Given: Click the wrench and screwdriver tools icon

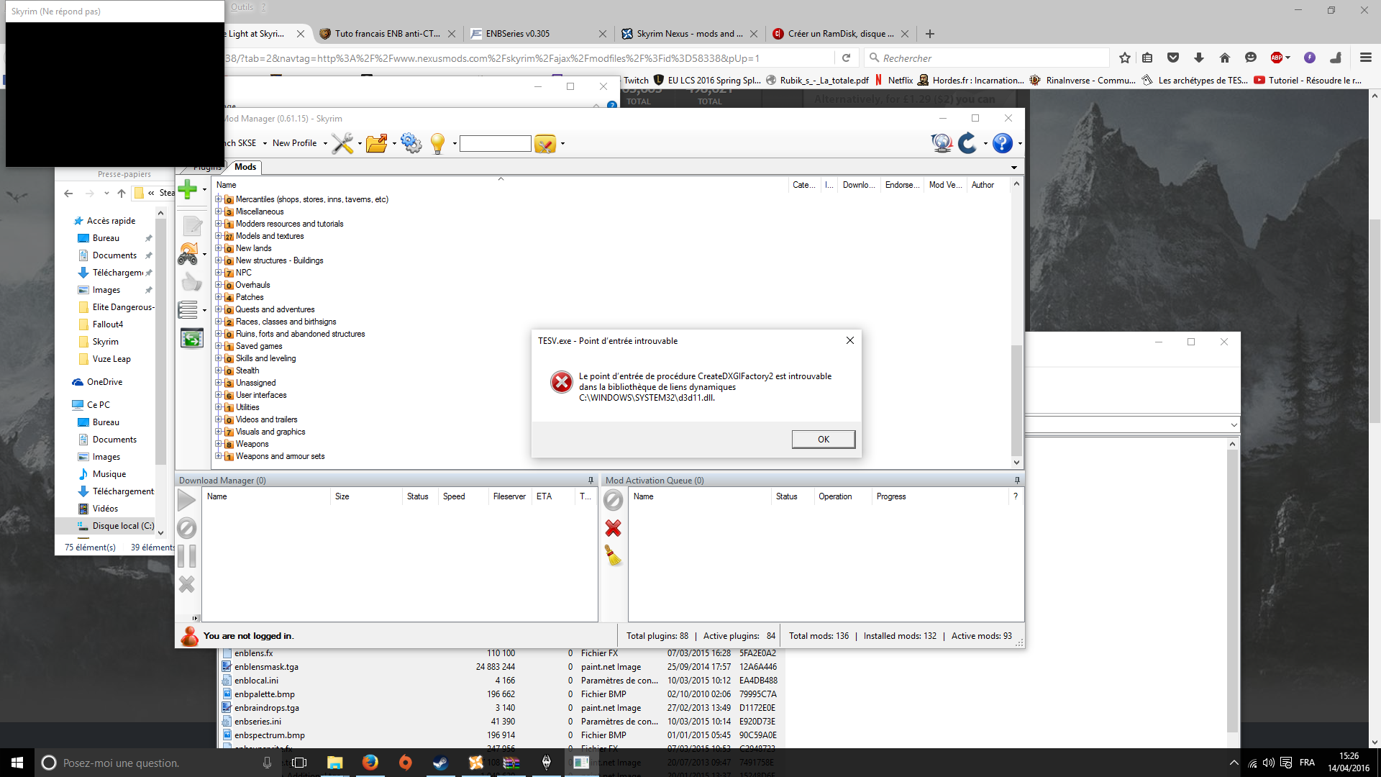Looking at the screenshot, I should pos(342,143).
